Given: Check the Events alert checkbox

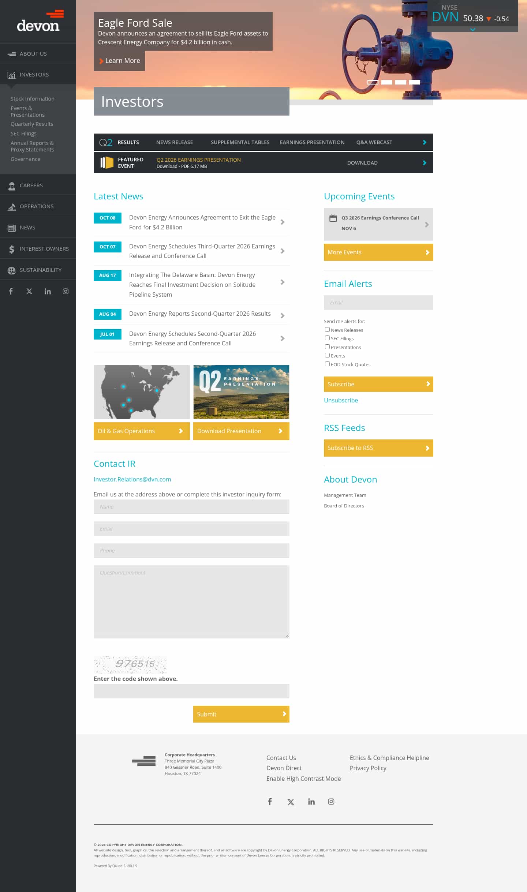Looking at the screenshot, I should pos(327,355).
